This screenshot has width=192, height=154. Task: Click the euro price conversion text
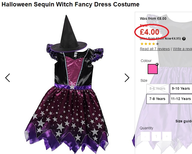(160, 39)
